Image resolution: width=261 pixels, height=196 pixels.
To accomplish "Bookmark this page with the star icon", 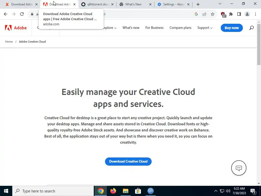I will [213, 14].
